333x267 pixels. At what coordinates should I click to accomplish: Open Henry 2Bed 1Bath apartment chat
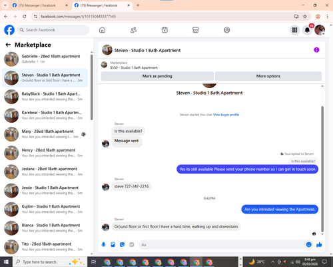45,153
